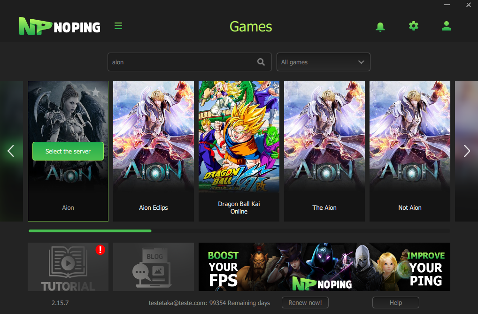This screenshot has height=314, width=478.
Task: Click the search field containing aion
Action: [x=189, y=62]
